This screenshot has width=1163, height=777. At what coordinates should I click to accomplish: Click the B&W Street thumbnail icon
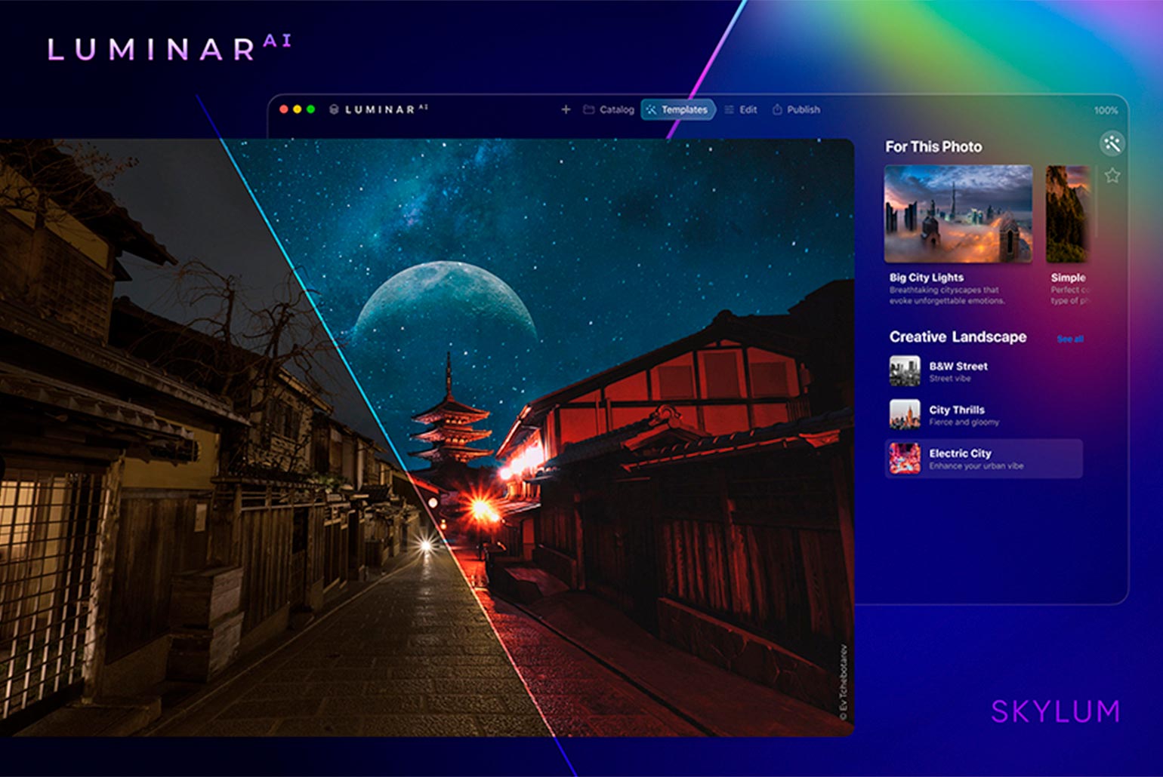(905, 371)
